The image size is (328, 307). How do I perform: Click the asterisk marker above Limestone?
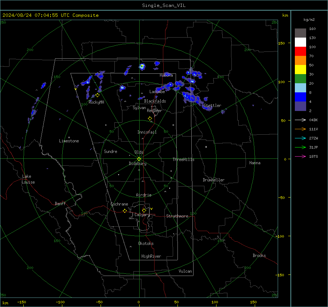[x=69, y=138]
